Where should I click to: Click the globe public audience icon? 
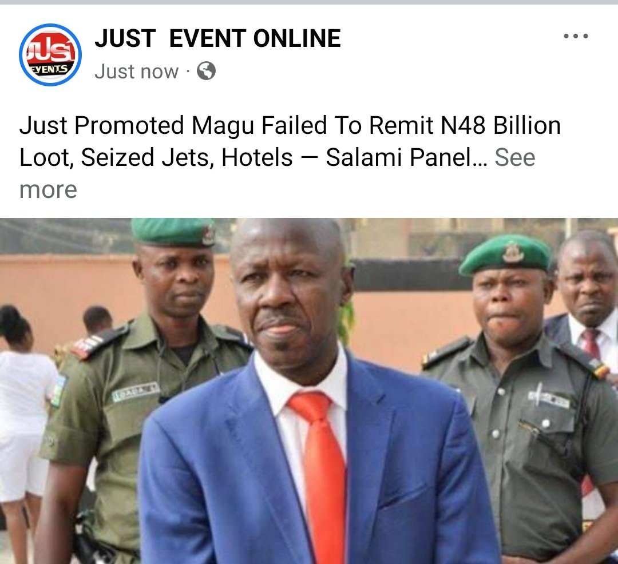[x=206, y=72]
